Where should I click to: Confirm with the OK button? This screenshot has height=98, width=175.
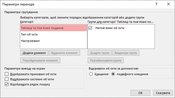tap(140, 93)
